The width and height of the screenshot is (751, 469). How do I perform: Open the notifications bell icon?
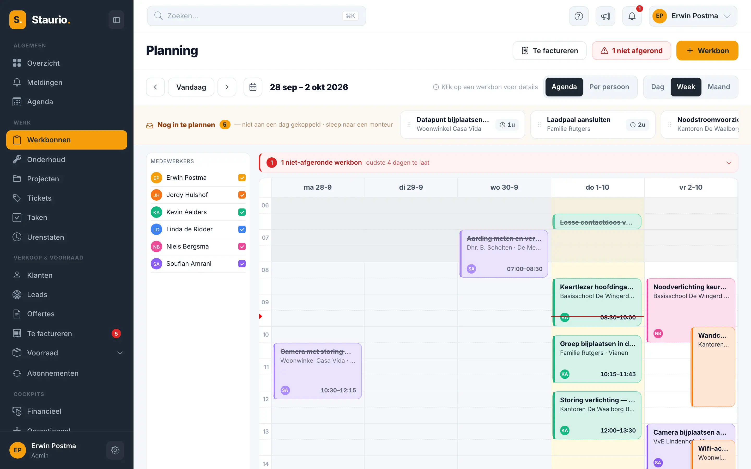coord(632,16)
